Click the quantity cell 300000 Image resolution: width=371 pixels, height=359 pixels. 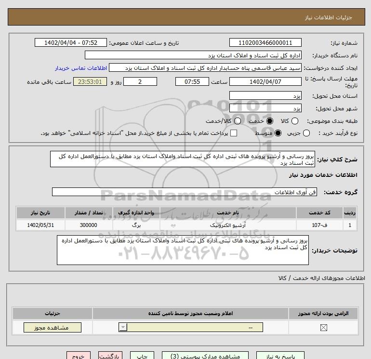[x=89, y=225]
